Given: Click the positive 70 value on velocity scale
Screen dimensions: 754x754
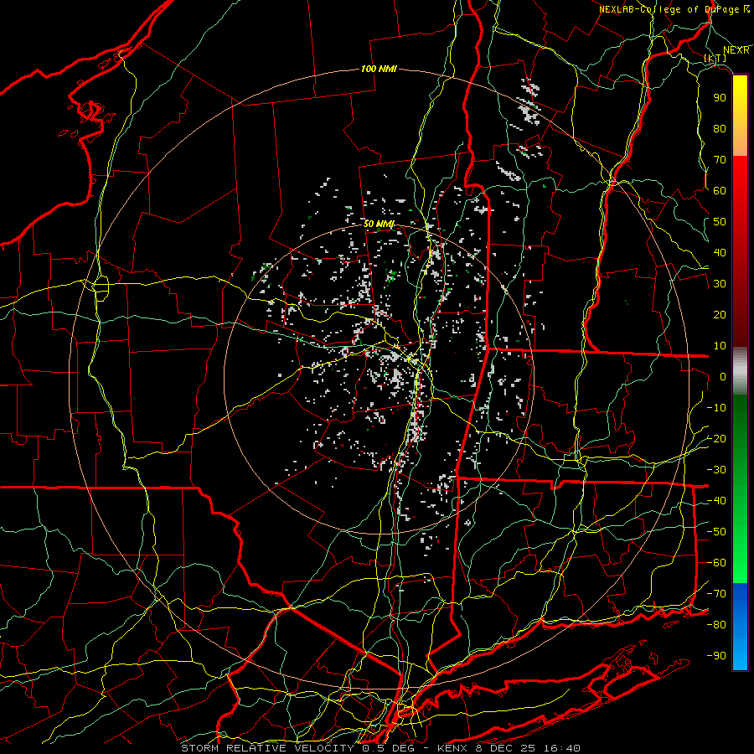Looking at the screenshot, I should 720,160.
